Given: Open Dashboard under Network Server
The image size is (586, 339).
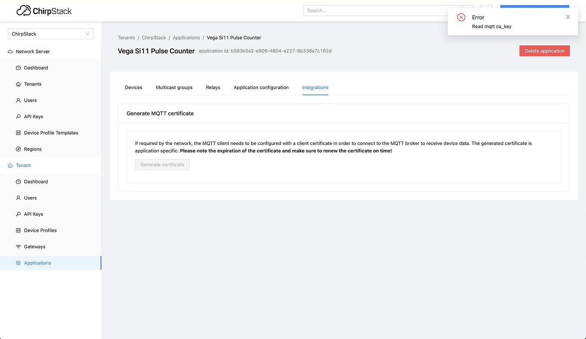Looking at the screenshot, I should point(35,67).
